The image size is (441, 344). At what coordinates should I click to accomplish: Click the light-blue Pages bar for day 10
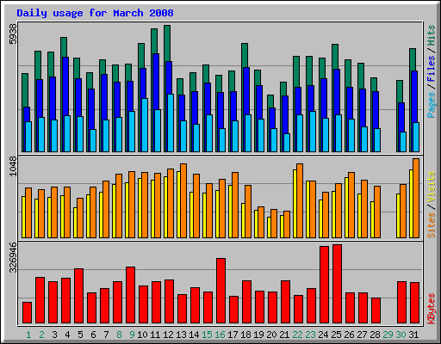point(145,125)
